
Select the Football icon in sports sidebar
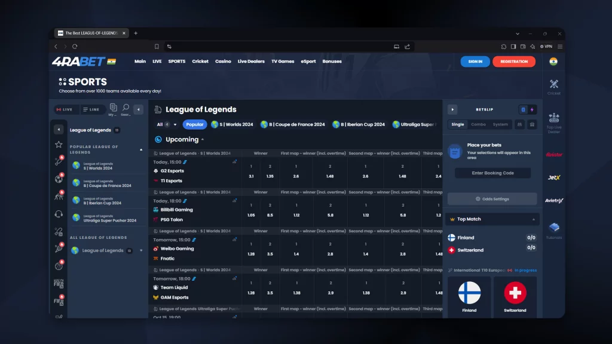59,179
